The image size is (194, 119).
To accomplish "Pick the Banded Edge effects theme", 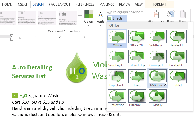I will point(178,39).
